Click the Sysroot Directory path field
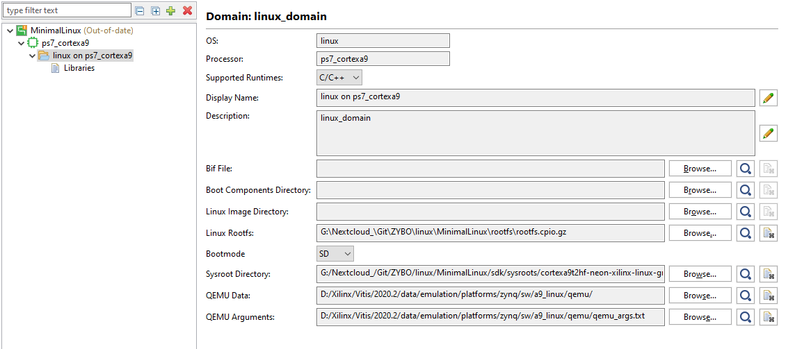Screen dimensions: 788x349 click(x=490, y=274)
